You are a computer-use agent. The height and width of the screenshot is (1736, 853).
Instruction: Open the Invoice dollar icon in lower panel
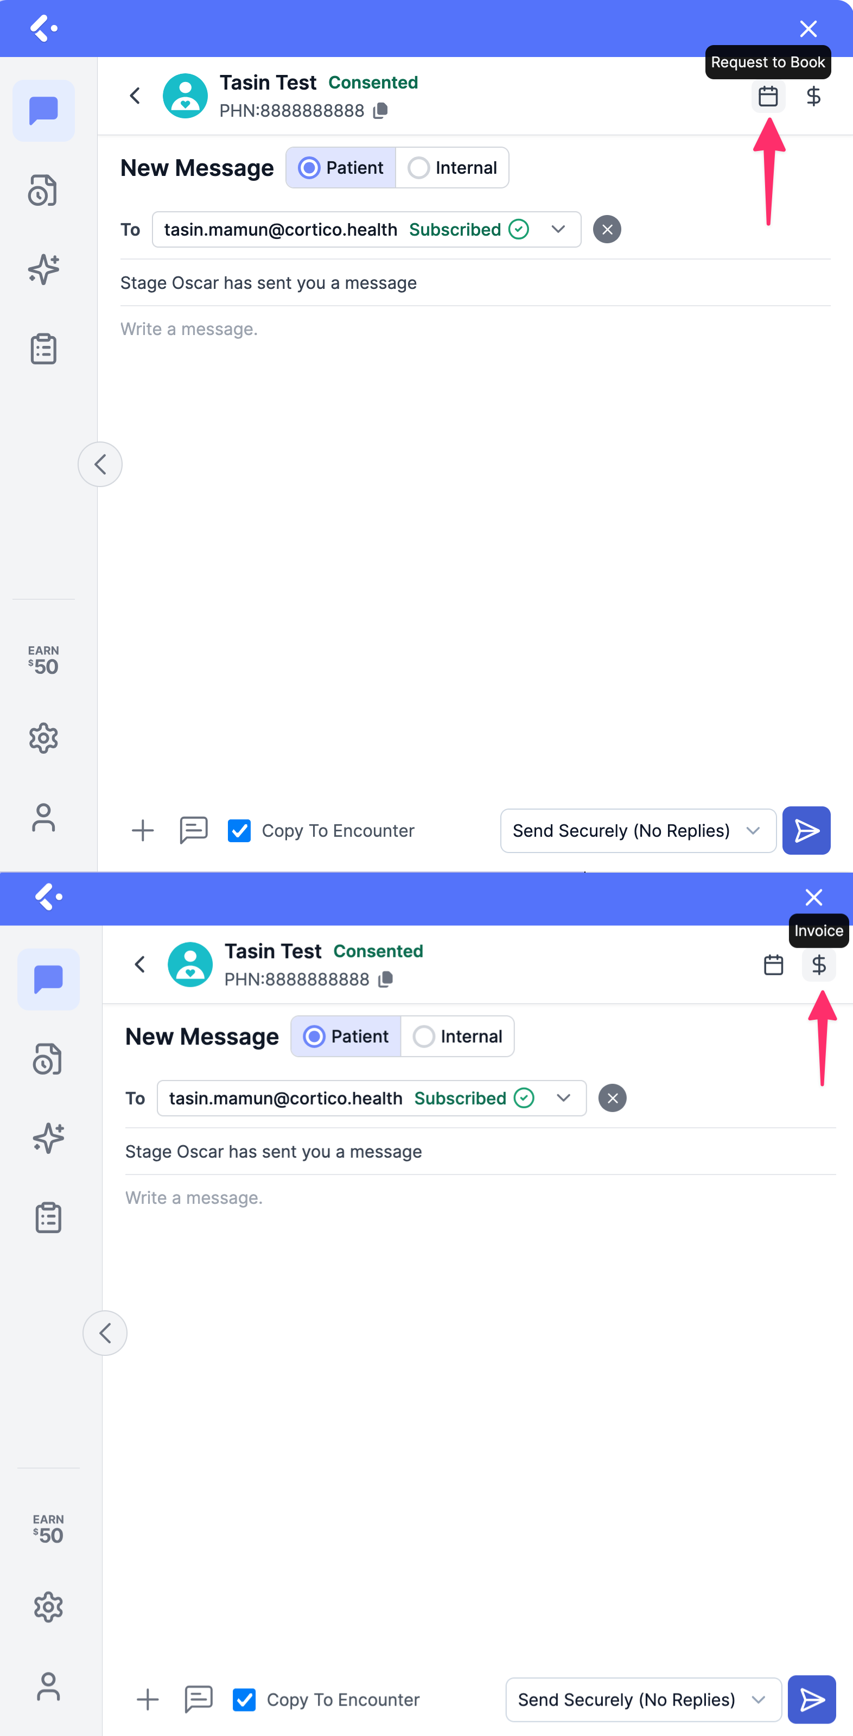(x=819, y=964)
